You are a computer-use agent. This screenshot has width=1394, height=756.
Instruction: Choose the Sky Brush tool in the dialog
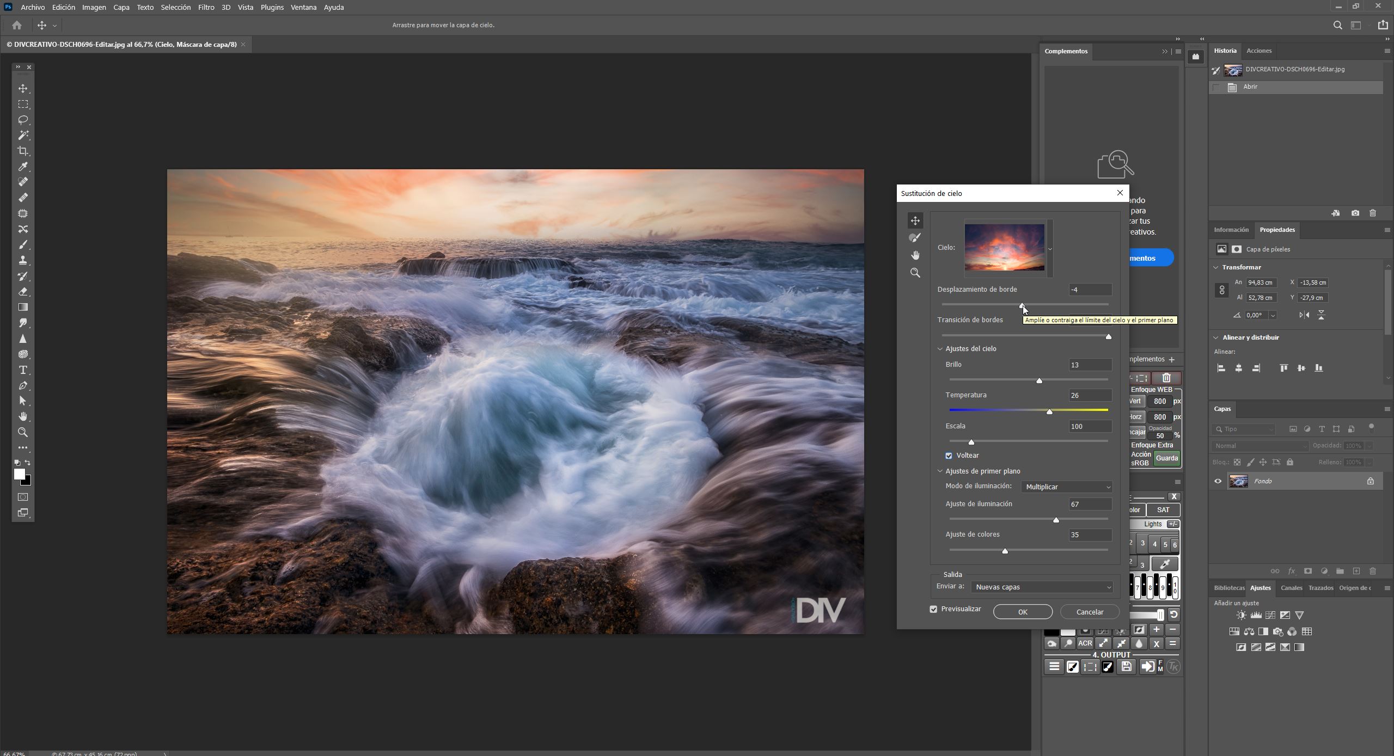[915, 238]
